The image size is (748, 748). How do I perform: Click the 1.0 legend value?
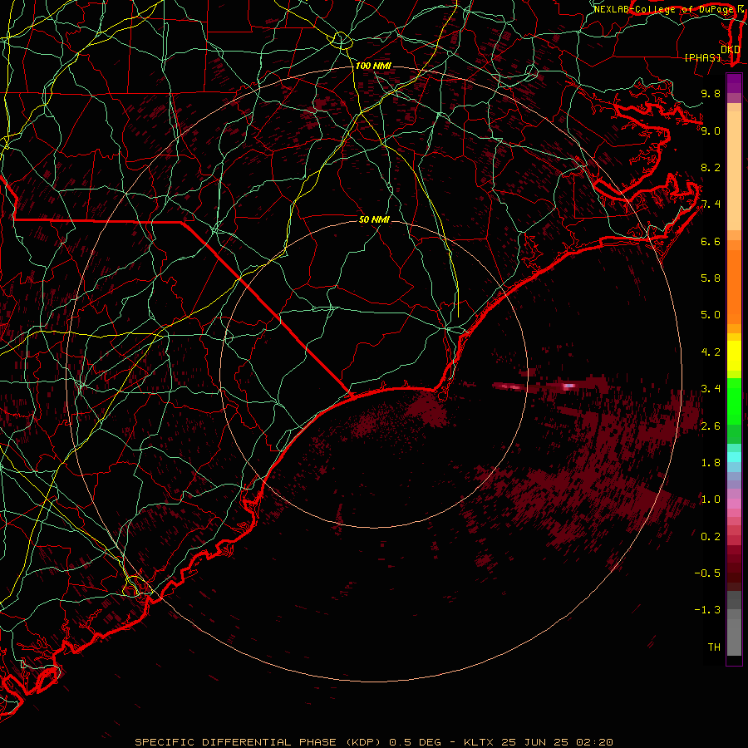[711, 499]
